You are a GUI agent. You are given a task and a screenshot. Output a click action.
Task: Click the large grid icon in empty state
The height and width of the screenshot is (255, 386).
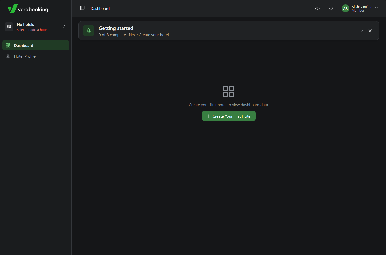[x=229, y=91]
